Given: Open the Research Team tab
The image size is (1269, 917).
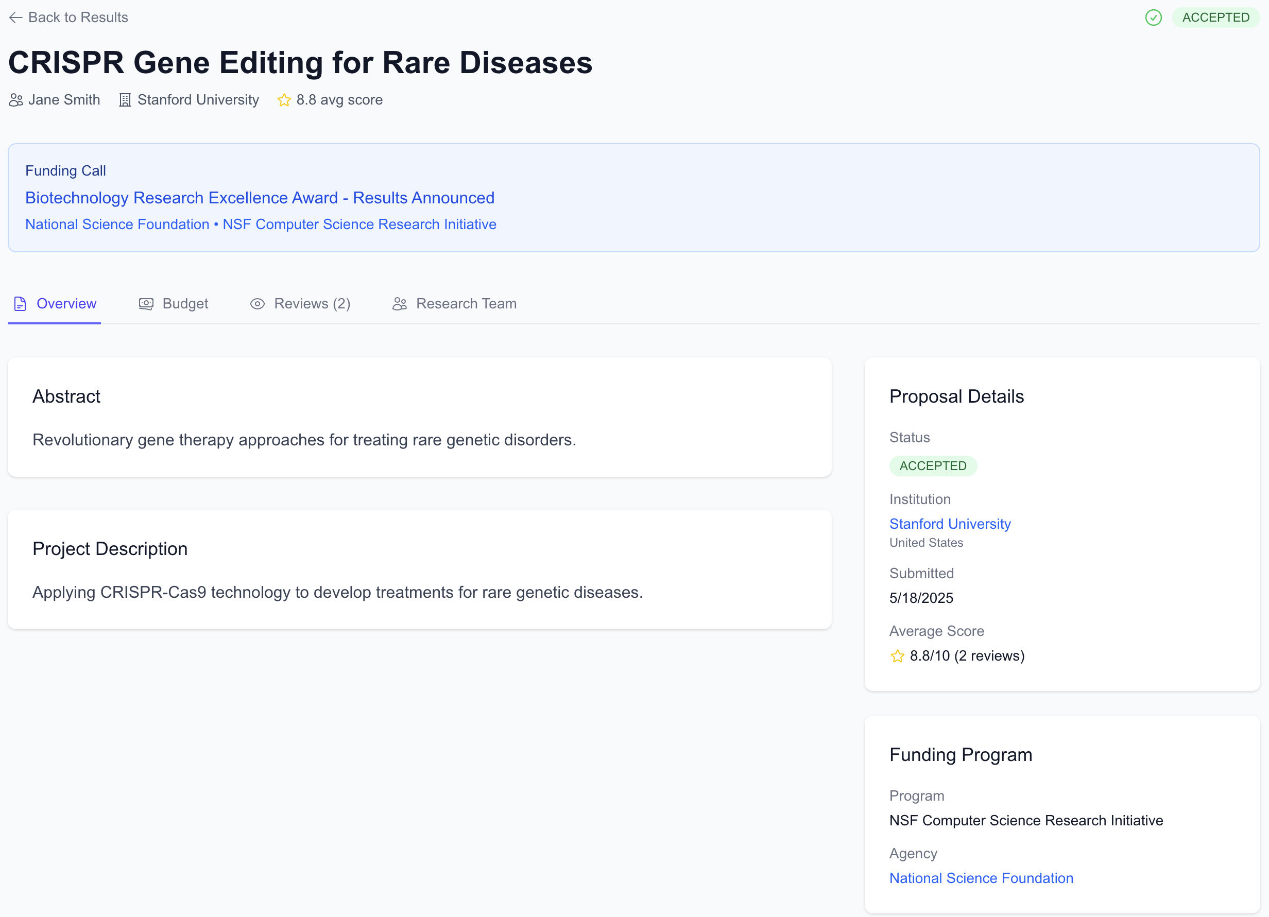Looking at the screenshot, I should coord(466,304).
